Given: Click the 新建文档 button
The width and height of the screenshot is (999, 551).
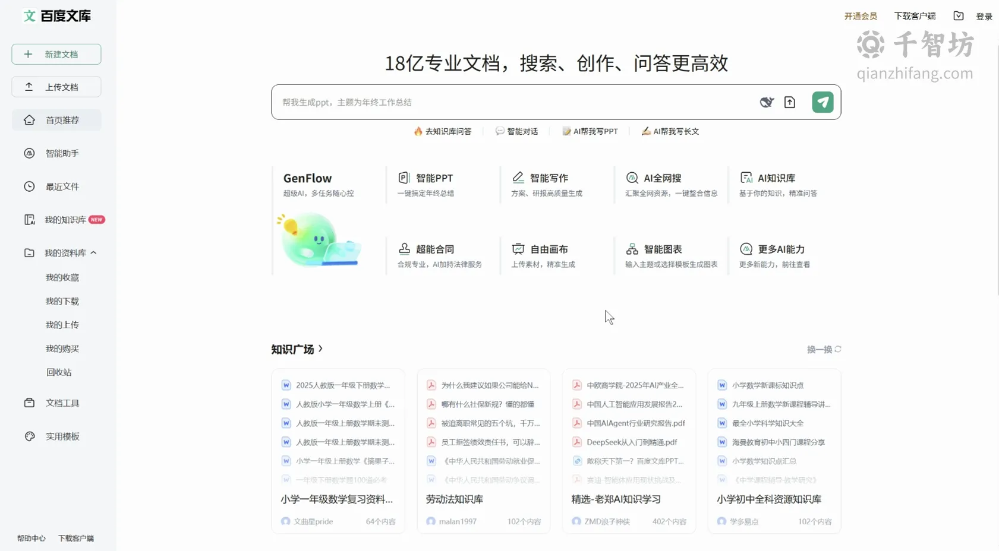Looking at the screenshot, I should click(56, 54).
